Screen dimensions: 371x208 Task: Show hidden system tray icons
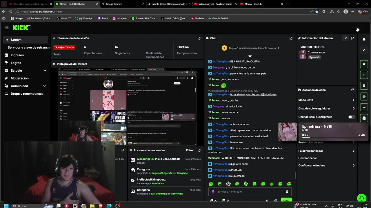click(327, 206)
